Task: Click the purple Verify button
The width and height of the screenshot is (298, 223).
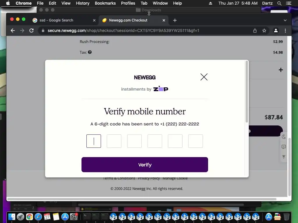Action: [145, 165]
